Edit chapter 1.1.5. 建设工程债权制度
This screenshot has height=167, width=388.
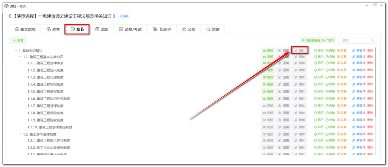pos(357,92)
